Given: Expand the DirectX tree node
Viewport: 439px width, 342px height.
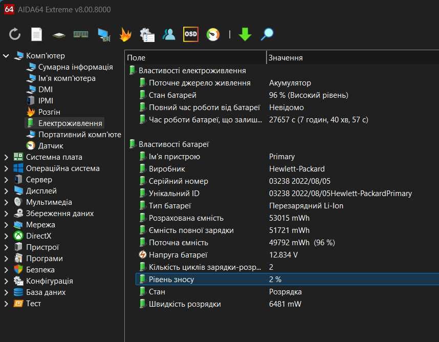Looking at the screenshot, I should pos(6,236).
